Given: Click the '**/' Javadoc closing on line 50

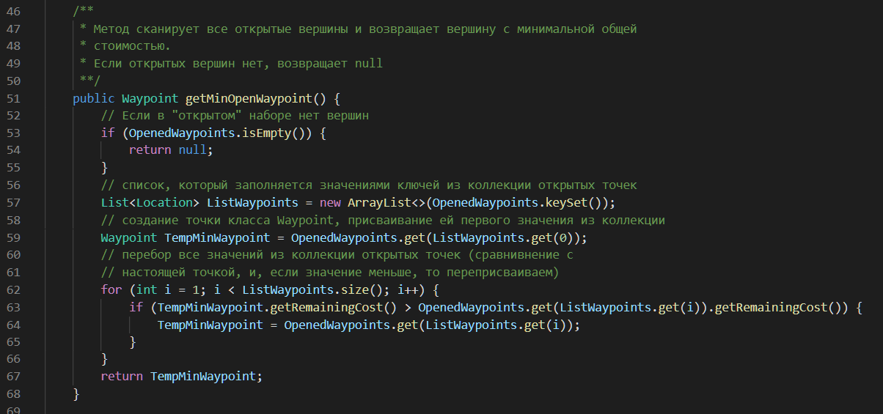Looking at the screenshot, I should [x=90, y=81].
